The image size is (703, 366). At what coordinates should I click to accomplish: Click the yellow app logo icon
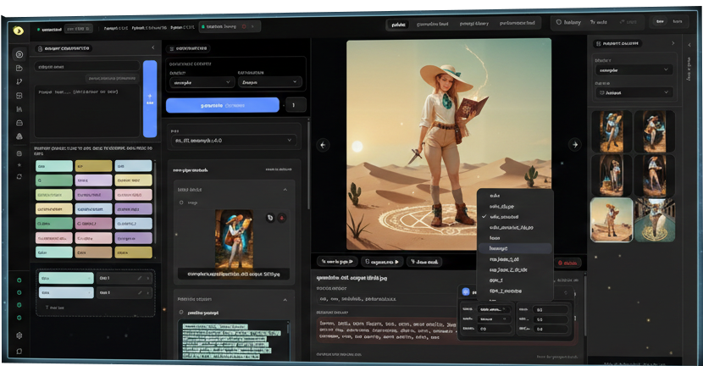click(x=19, y=30)
